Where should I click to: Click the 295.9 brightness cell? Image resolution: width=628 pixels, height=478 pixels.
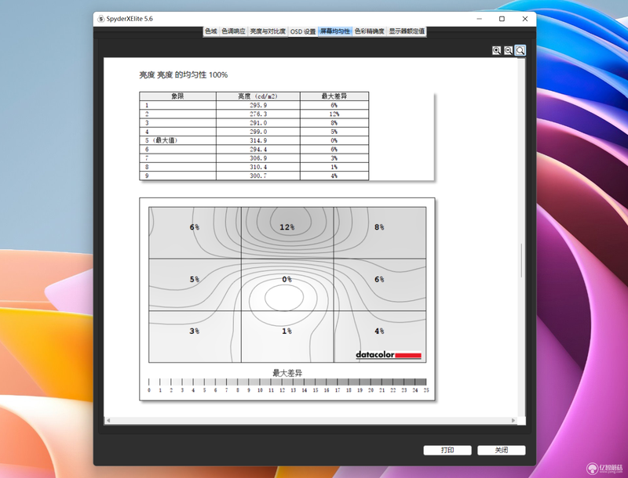pyautogui.click(x=258, y=105)
